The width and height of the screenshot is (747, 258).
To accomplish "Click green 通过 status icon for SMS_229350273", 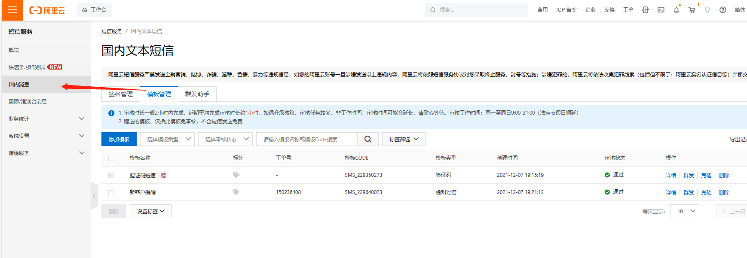I will click(x=607, y=175).
